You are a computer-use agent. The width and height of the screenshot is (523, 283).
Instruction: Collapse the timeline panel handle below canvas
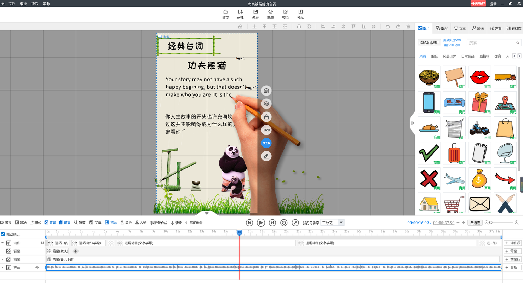pos(207,213)
